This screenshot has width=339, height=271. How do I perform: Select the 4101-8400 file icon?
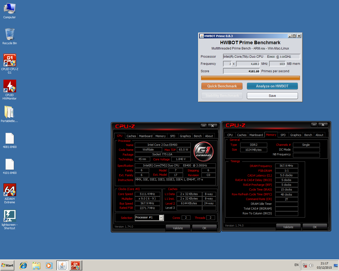pyautogui.click(x=10, y=166)
